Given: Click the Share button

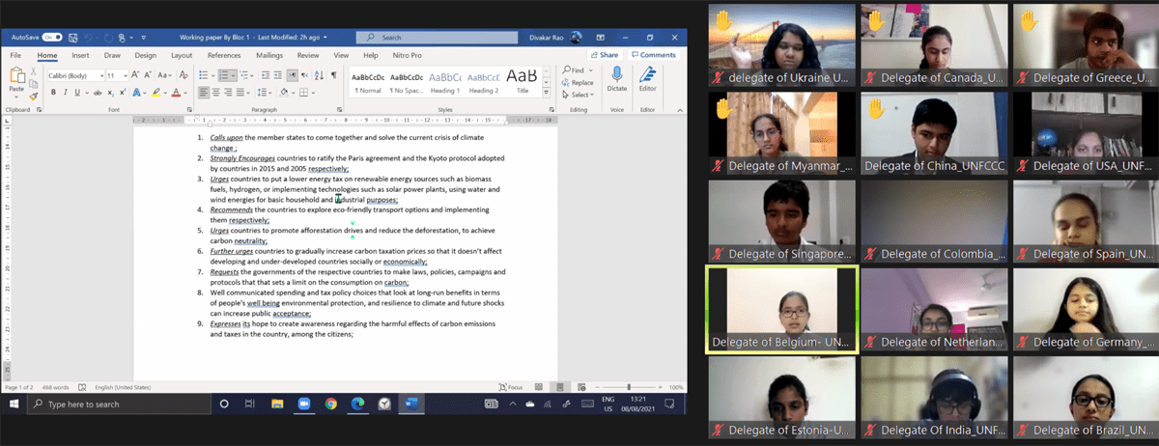Looking at the screenshot, I should (606, 55).
